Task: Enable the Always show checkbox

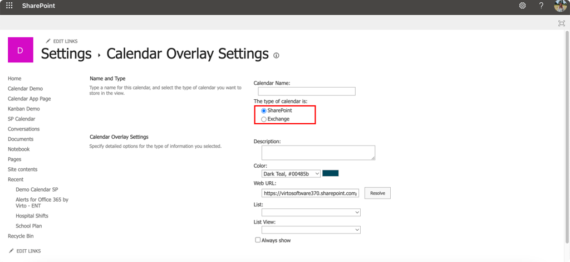Action: click(x=258, y=240)
